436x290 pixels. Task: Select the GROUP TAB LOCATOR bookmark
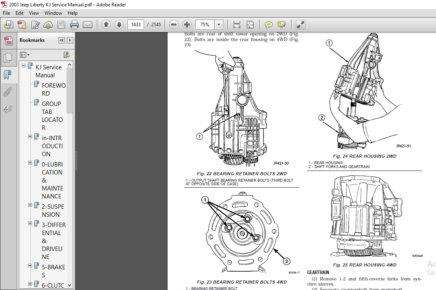tap(52, 116)
